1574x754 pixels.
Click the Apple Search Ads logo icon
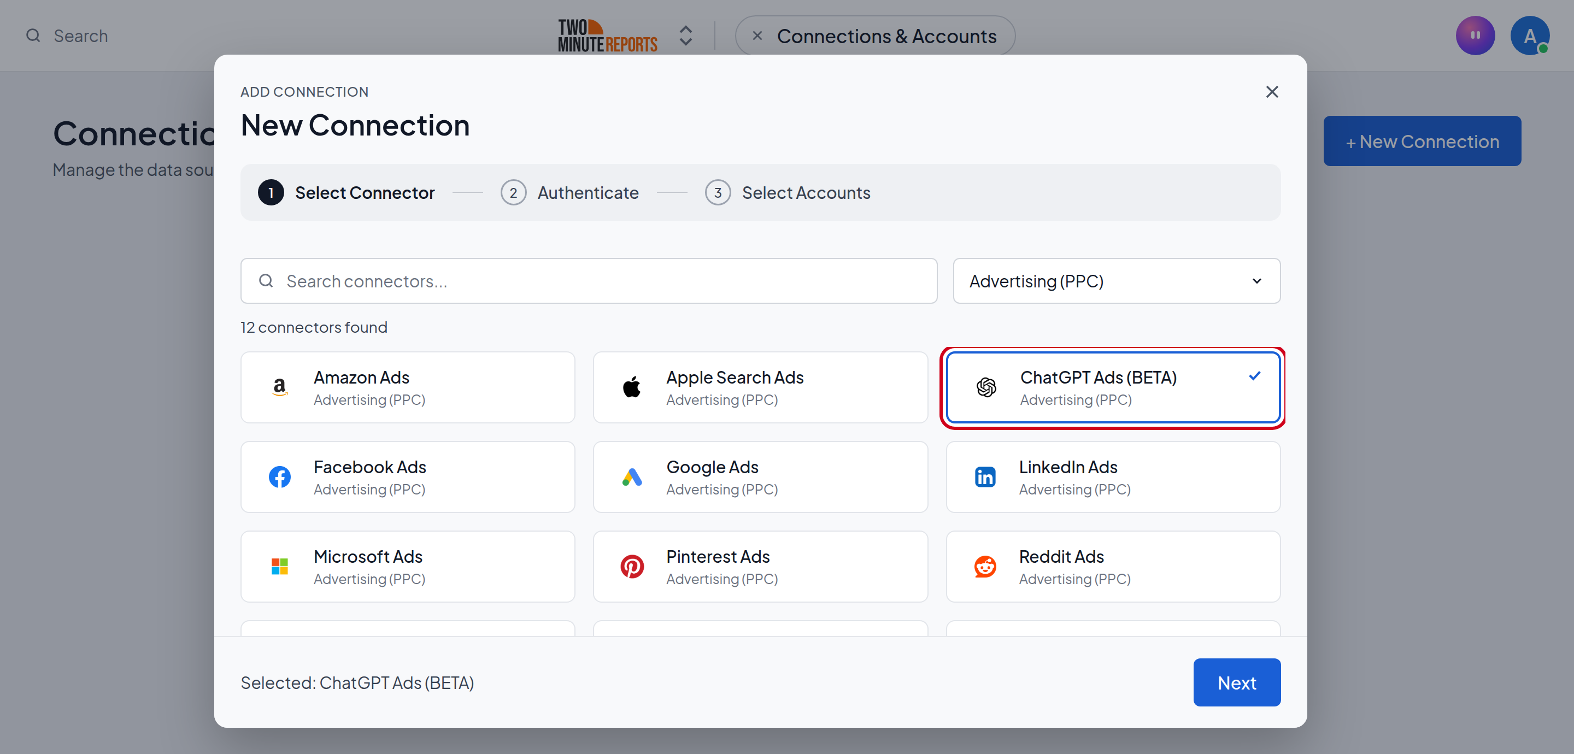coord(632,387)
